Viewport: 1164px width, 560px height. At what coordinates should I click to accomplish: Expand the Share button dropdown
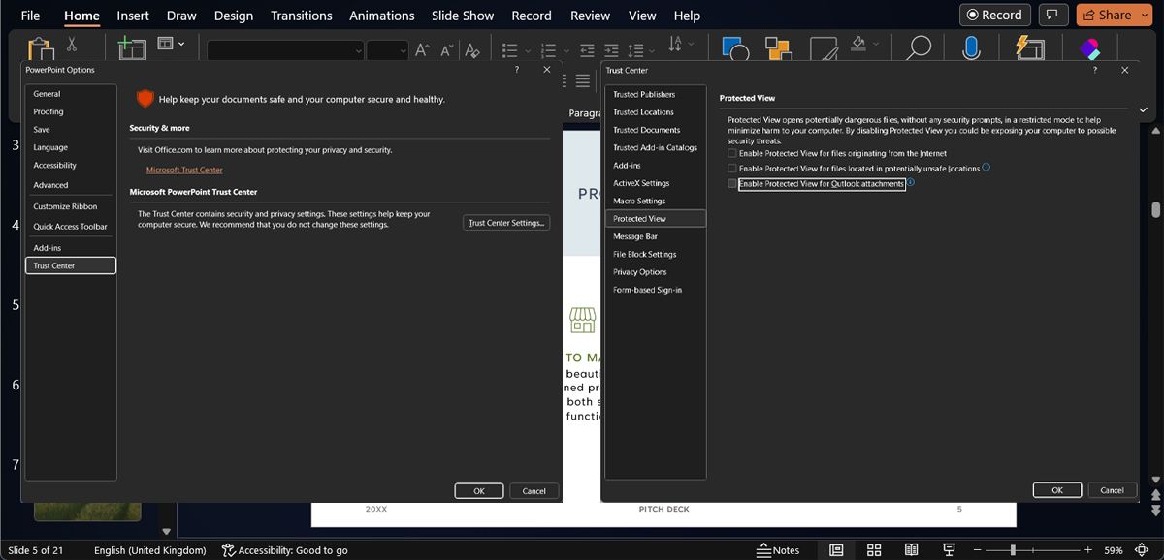1143,16
